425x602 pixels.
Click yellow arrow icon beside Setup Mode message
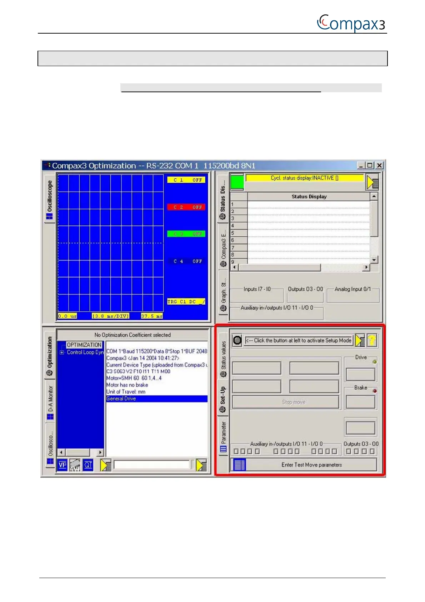point(360,340)
